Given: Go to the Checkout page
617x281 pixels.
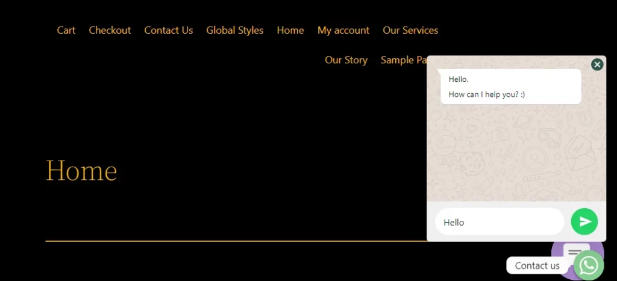Looking at the screenshot, I should (110, 30).
